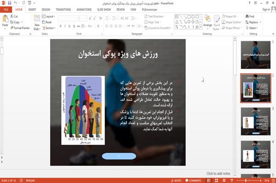Open the font size combo box

click(x=83, y=18)
